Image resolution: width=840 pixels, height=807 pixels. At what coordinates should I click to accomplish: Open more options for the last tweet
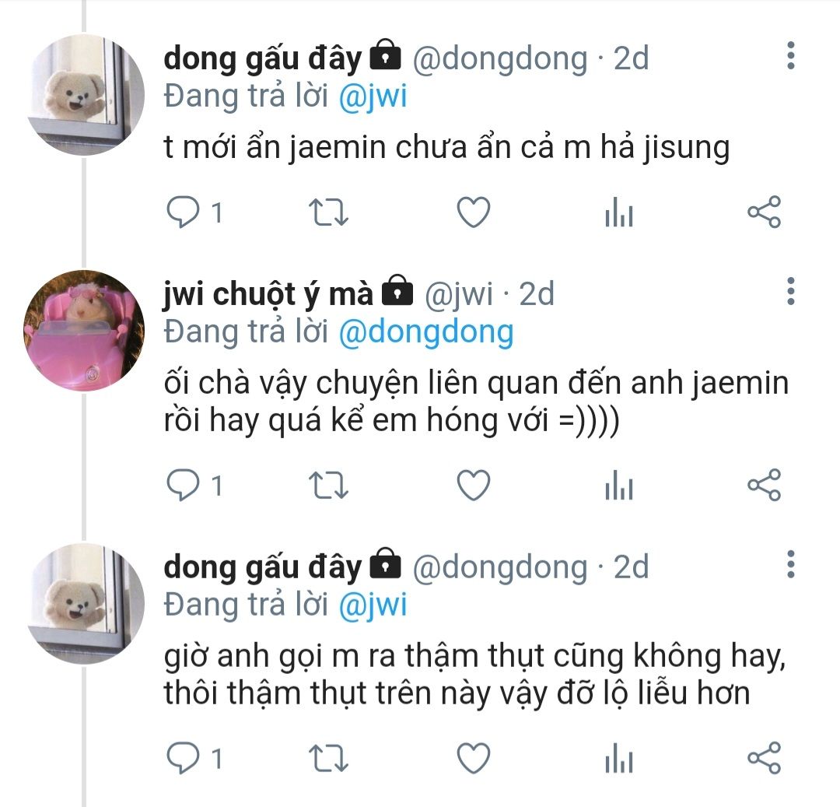click(791, 564)
